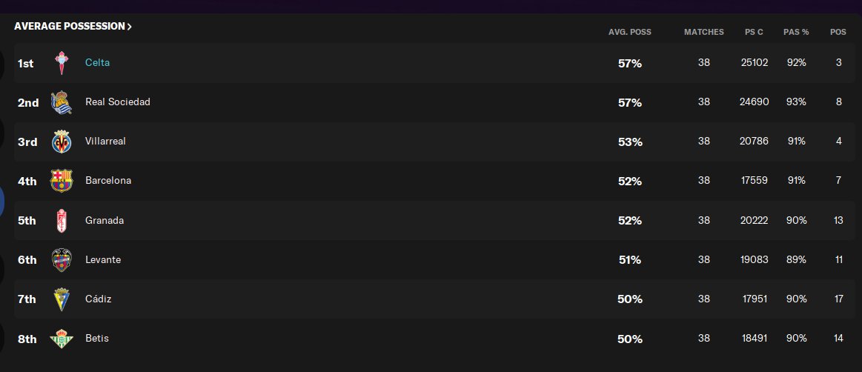
Task: Open the Celta team link
Action: pos(97,63)
